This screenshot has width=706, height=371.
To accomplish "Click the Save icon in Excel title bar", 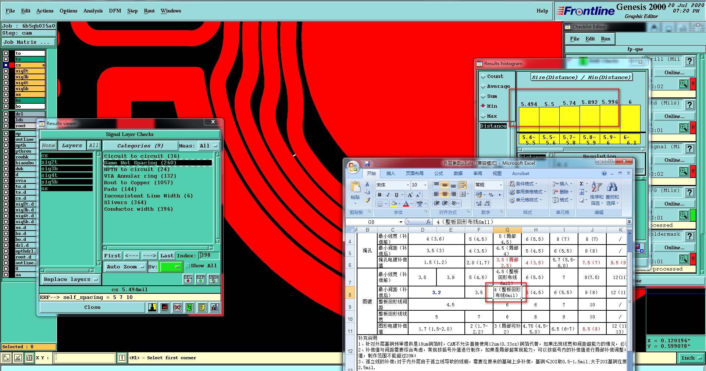I will (x=367, y=163).
